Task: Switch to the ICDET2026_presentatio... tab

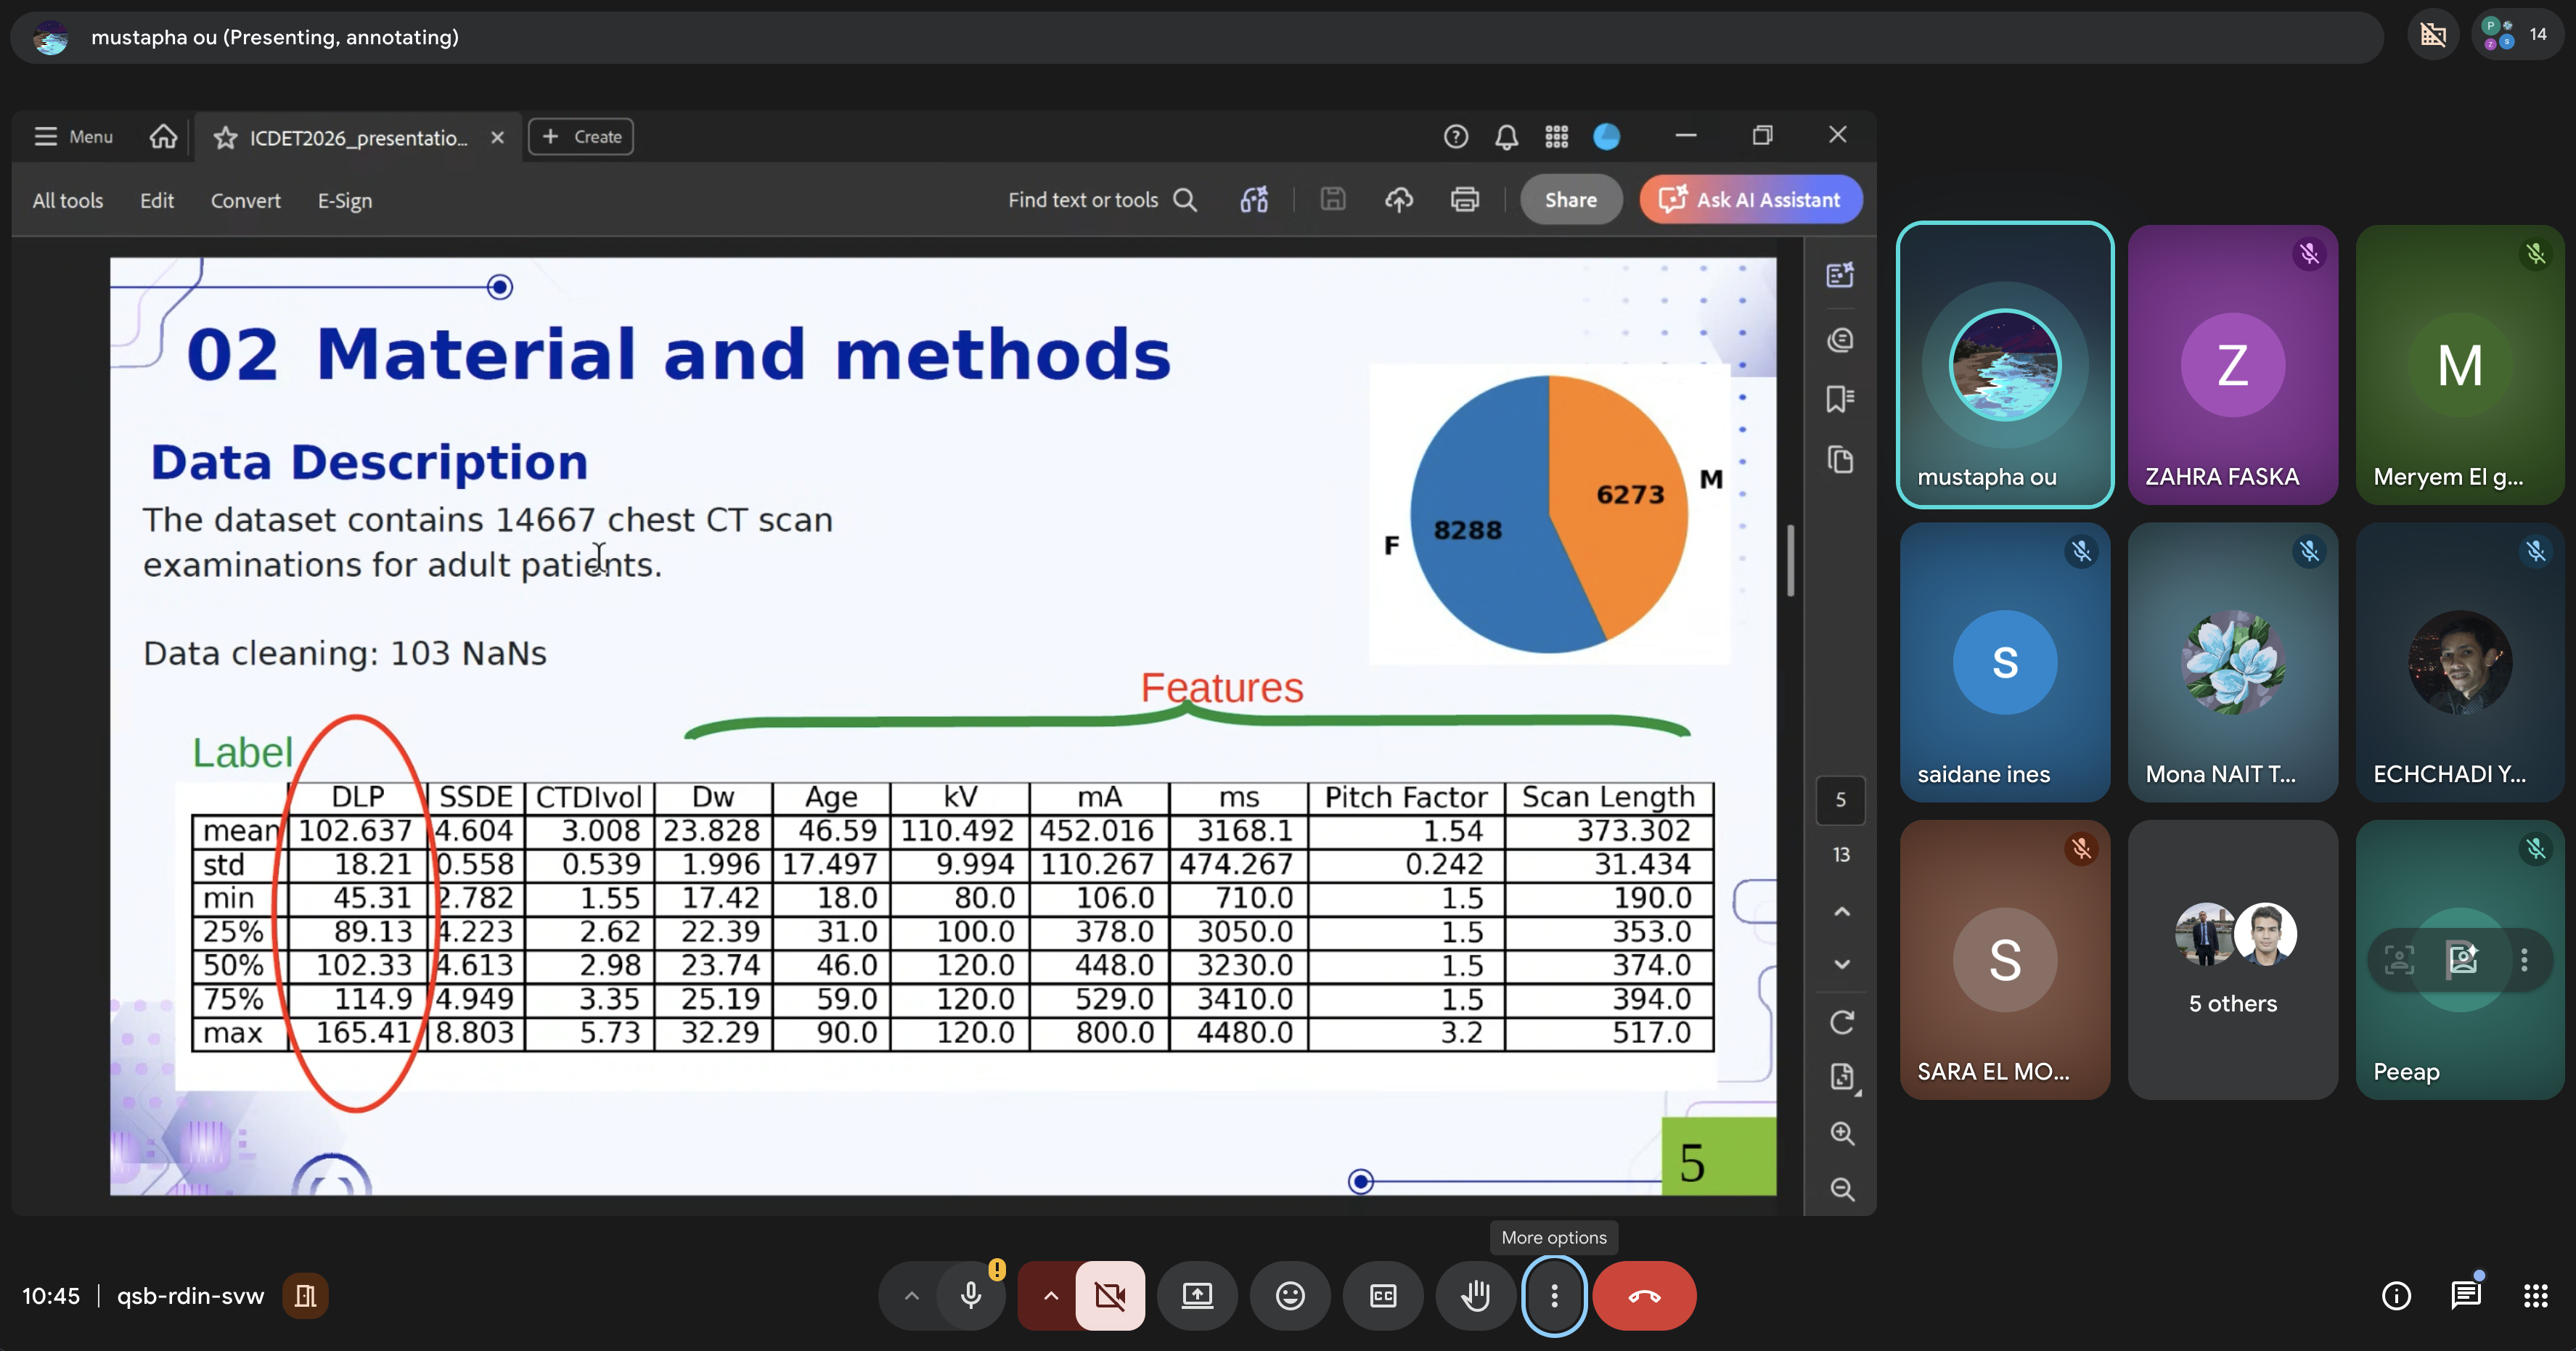Action: [x=358, y=138]
